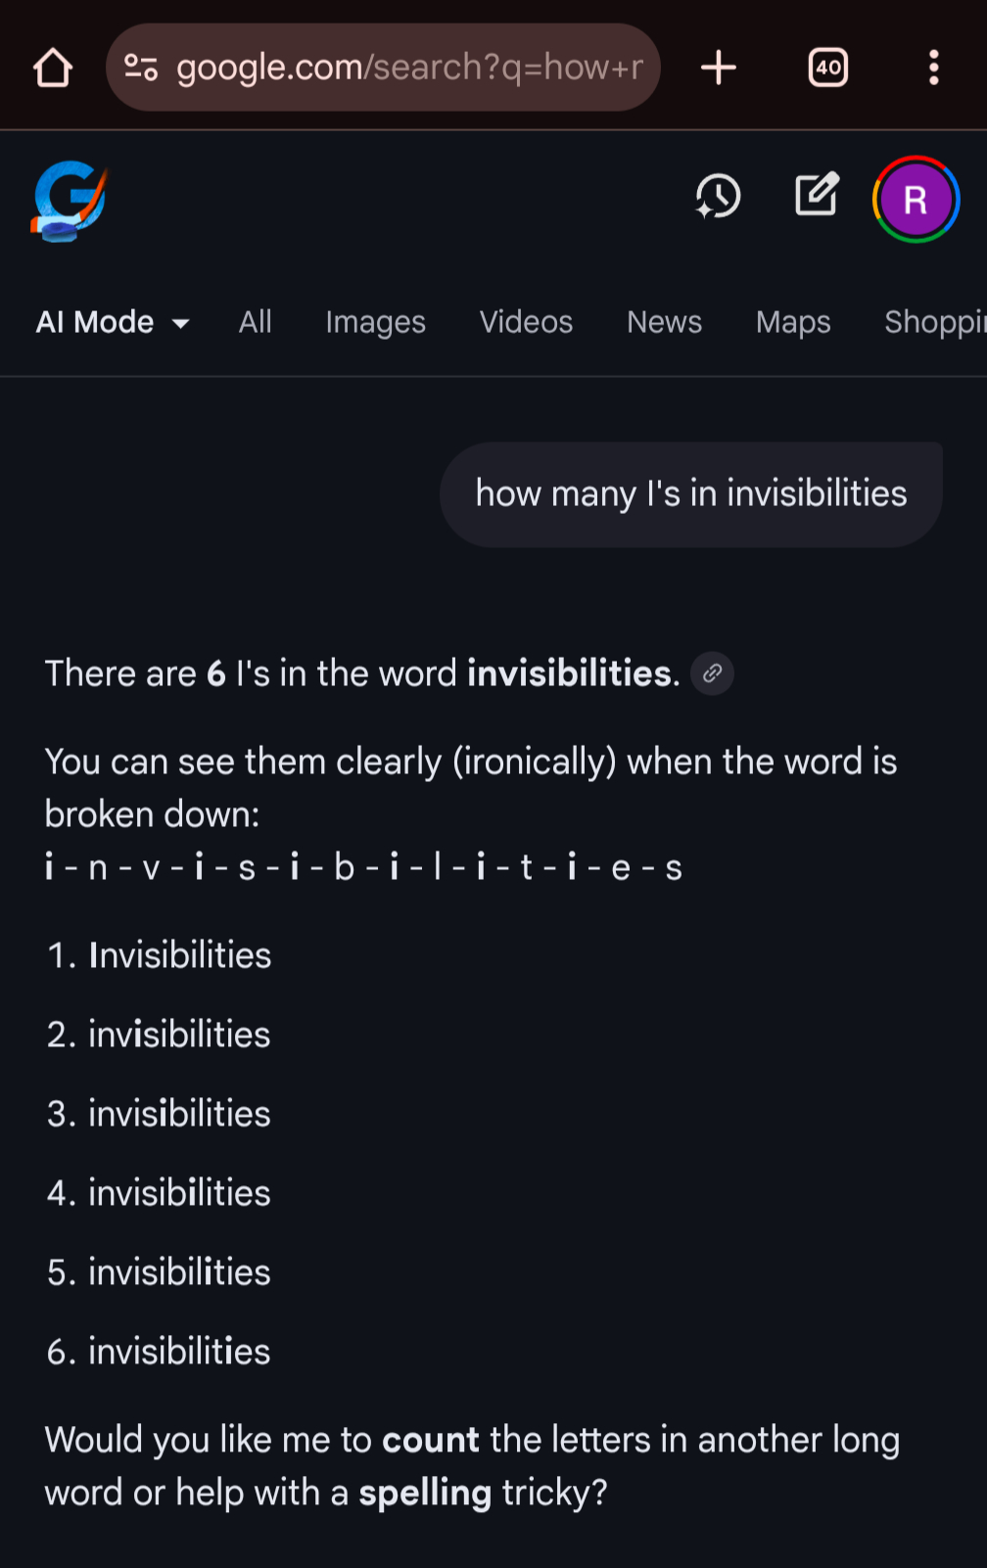Image resolution: width=987 pixels, height=1568 pixels.
Task: Tap the Google logo
Action: point(69,201)
